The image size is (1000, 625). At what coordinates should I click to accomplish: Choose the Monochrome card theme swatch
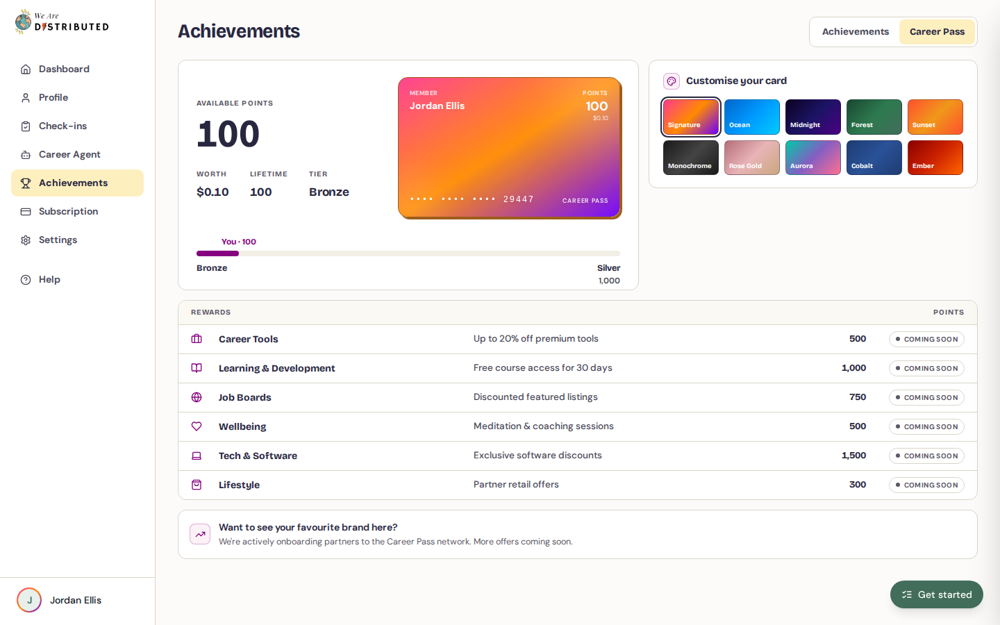pyautogui.click(x=691, y=158)
